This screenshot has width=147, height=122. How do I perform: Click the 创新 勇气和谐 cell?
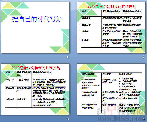pos(110,108)
